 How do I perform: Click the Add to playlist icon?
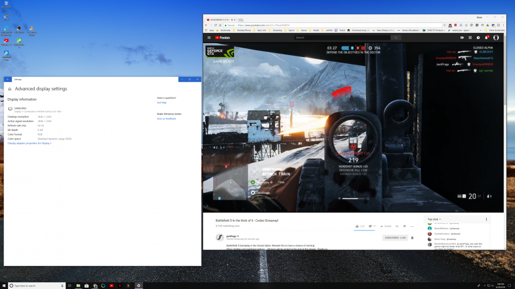coord(397,226)
